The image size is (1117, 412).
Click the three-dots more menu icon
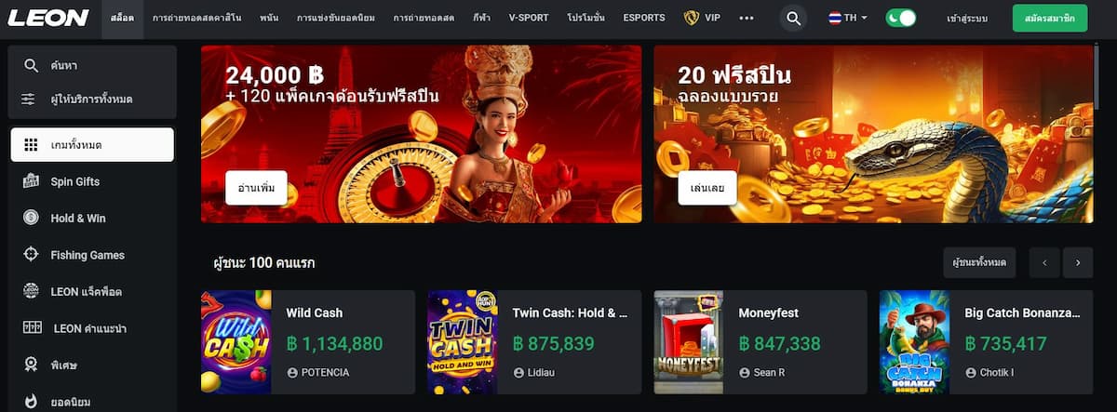point(747,18)
